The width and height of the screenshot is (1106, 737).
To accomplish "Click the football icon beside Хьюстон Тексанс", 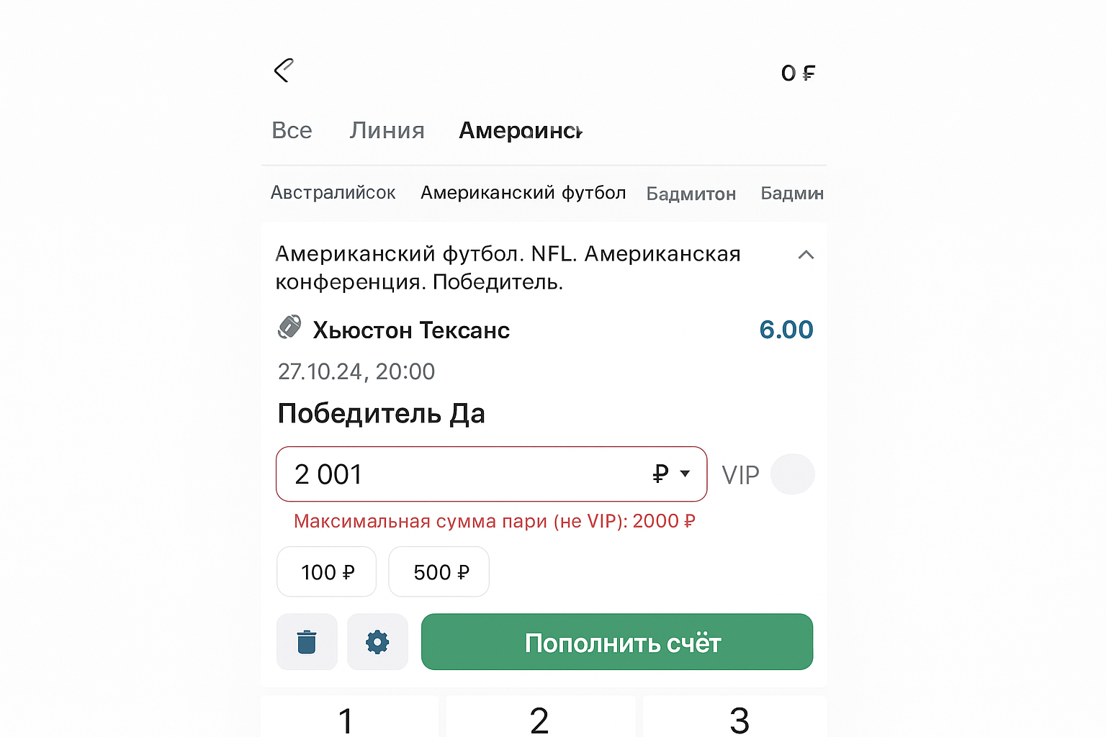I will 289,327.
